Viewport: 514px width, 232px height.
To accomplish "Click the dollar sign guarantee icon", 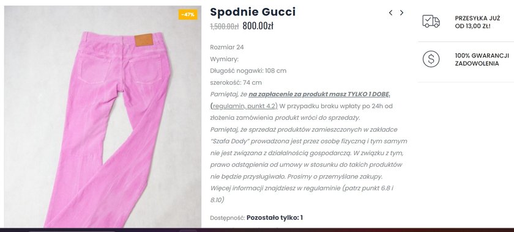I will [431, 59].
